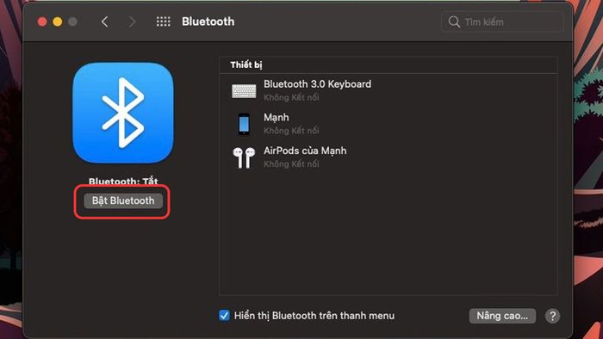
Task: Click the forward chevron arrow
Action: pos(132,22)
